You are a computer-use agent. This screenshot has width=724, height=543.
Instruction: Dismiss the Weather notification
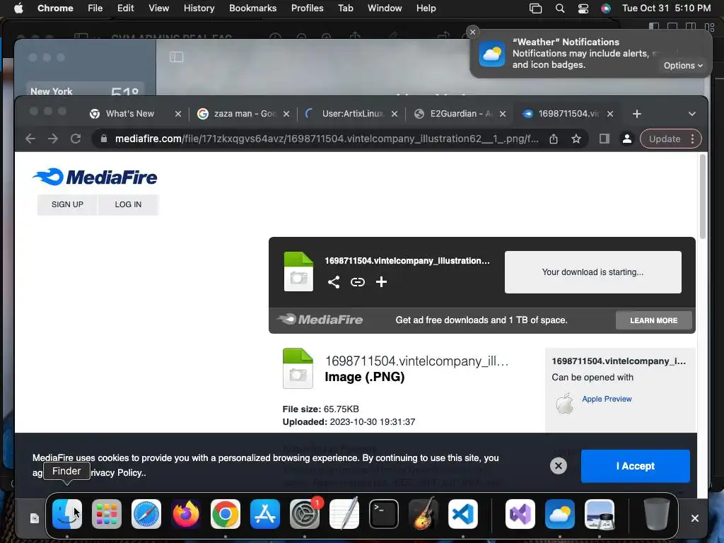click(x=472, y=32)
